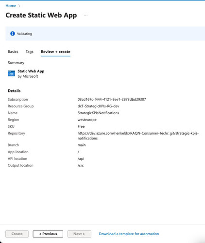Click the Subscription field label

click(18, 99)
